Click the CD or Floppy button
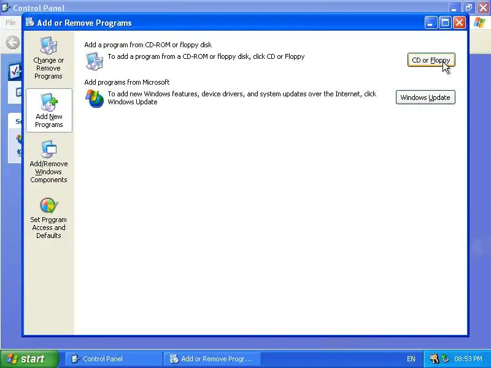 point(431,60)
